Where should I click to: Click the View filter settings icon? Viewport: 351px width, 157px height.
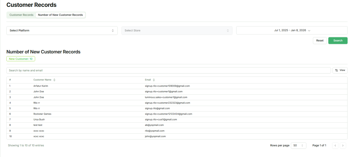pyautogui.click(x=337, y=70)
